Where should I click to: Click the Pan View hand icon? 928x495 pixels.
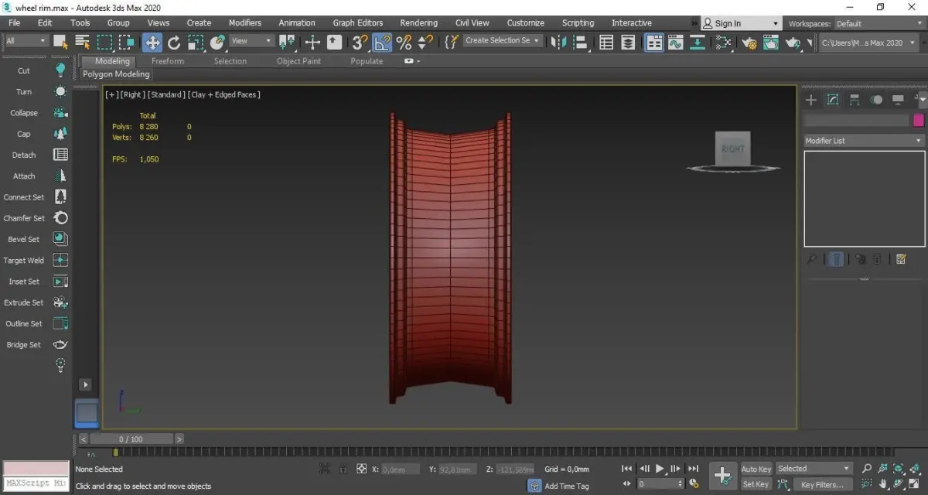click(x=883, y=485)
